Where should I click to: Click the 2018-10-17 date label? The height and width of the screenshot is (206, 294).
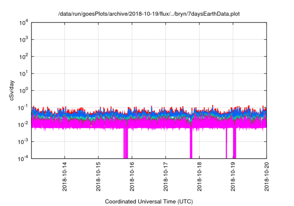point(165,177)
